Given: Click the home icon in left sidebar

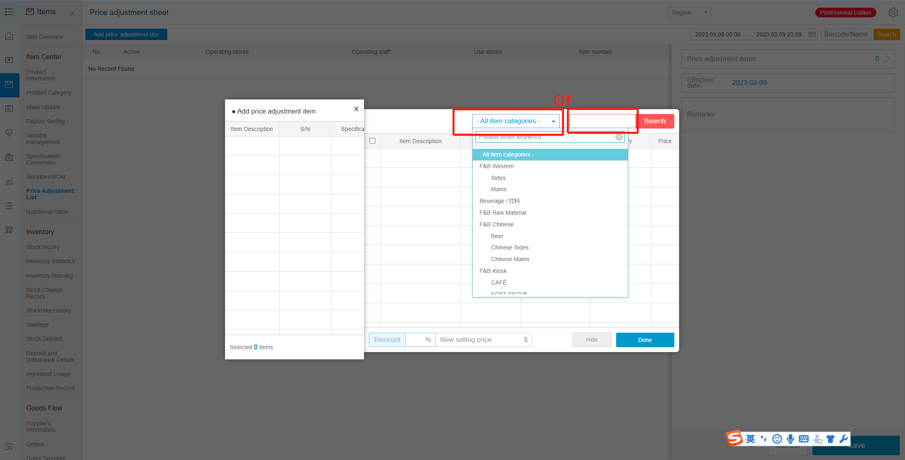Looking at the screenshot, I should point(9,36).
